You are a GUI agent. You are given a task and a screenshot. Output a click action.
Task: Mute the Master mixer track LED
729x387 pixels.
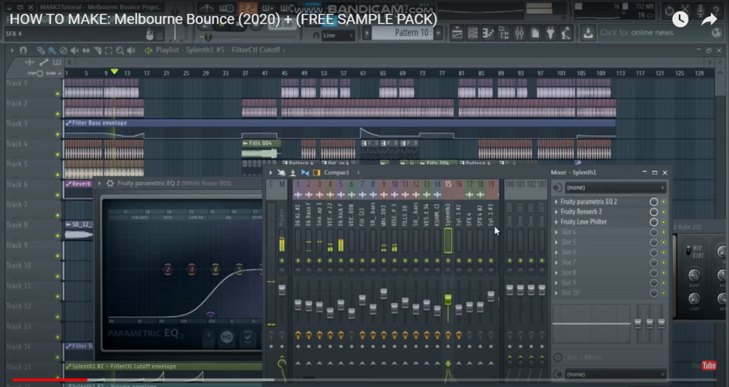(281, 261)
